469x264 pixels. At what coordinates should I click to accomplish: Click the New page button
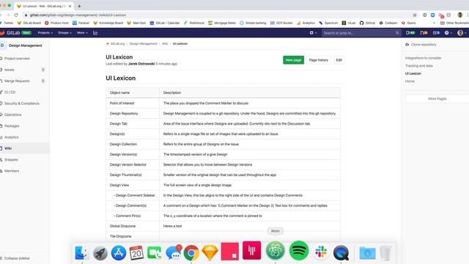click(x=293, y=60)
